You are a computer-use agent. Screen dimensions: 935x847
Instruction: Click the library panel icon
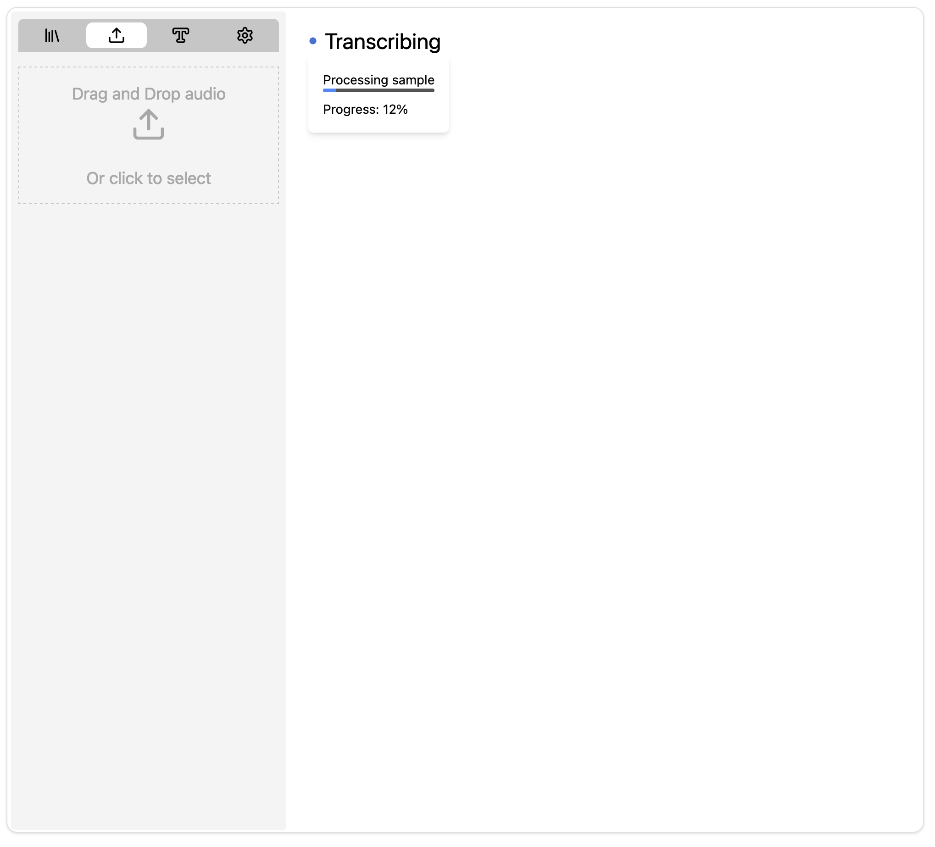52,34
